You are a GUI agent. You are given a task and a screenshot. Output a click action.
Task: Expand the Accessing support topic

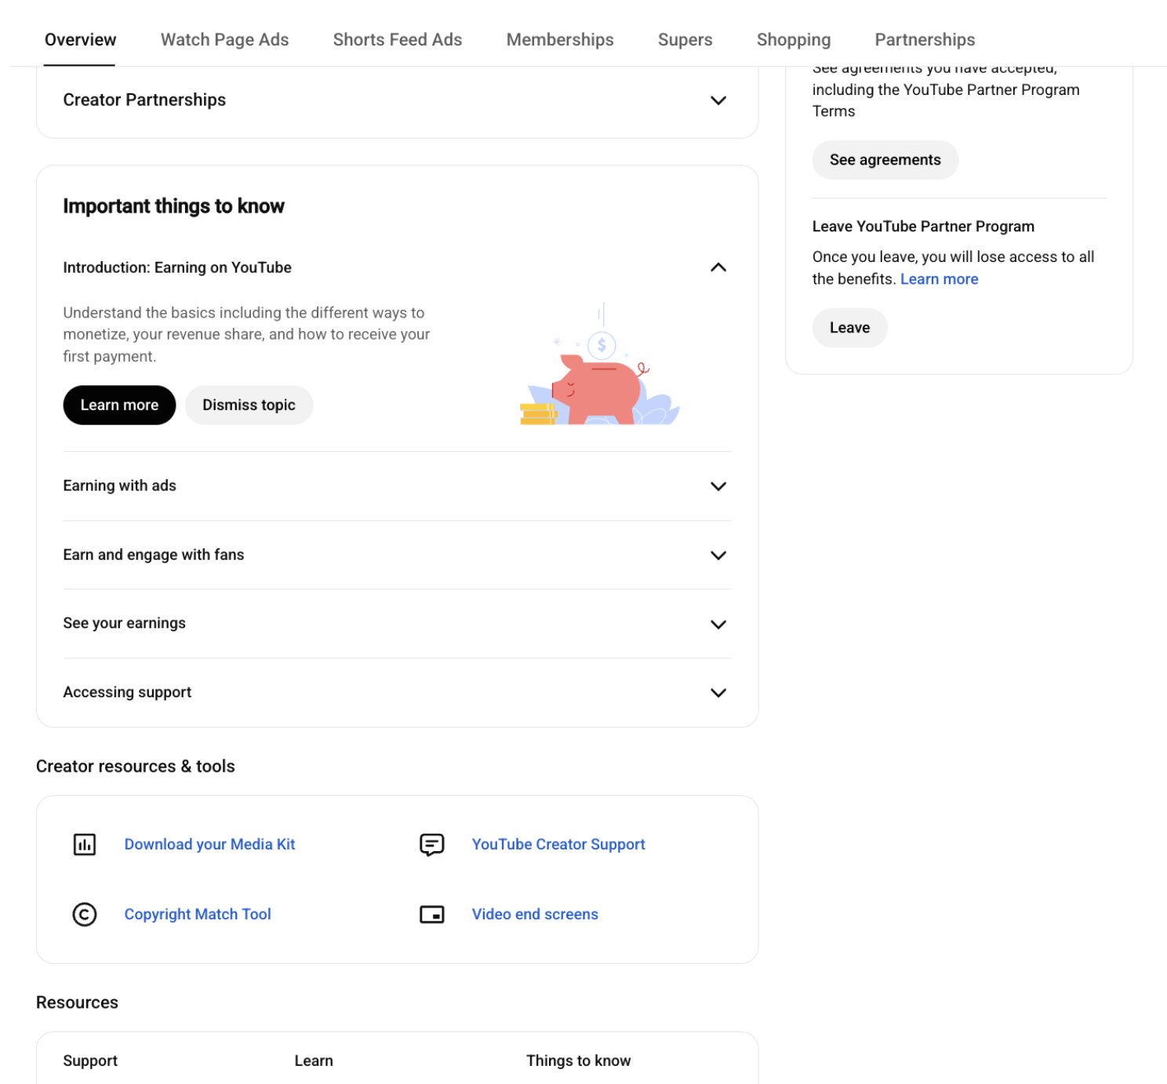pyautogui.click(x=718, y=693)
